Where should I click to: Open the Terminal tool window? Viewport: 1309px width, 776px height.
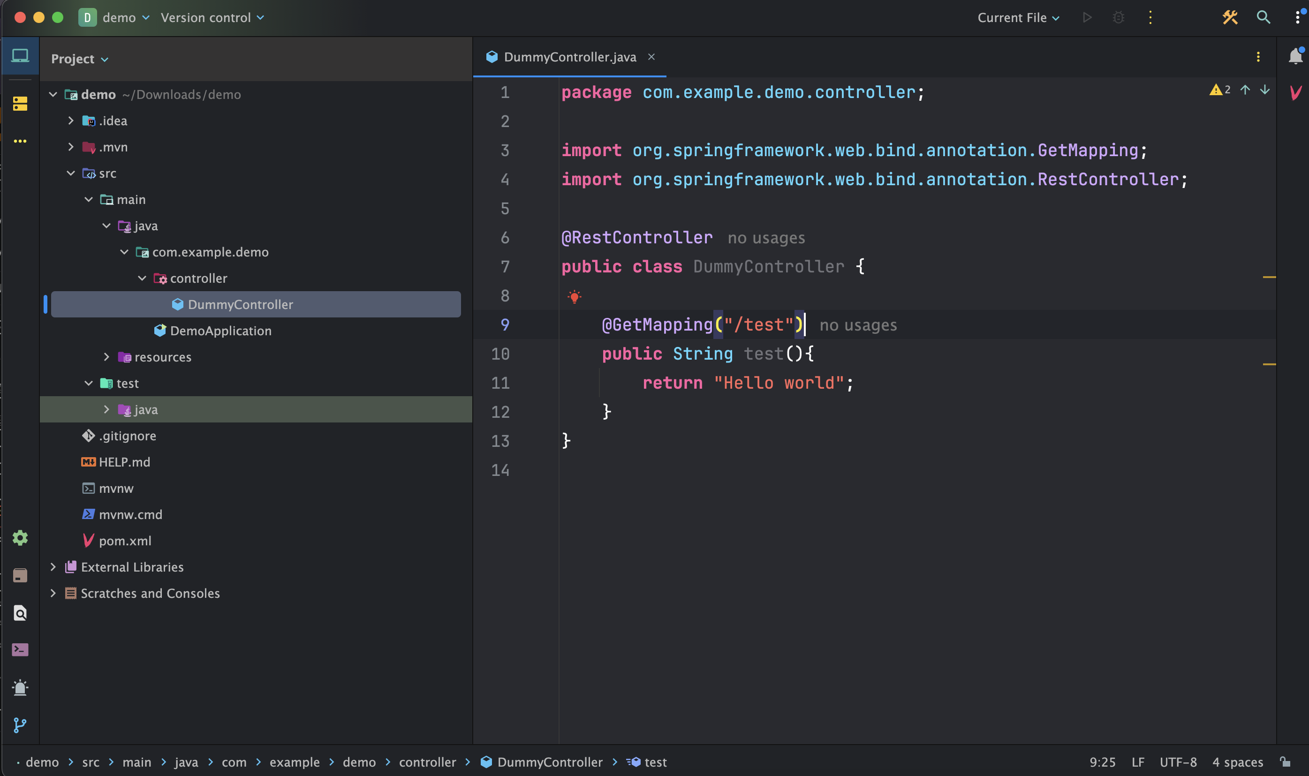[20, 649]
